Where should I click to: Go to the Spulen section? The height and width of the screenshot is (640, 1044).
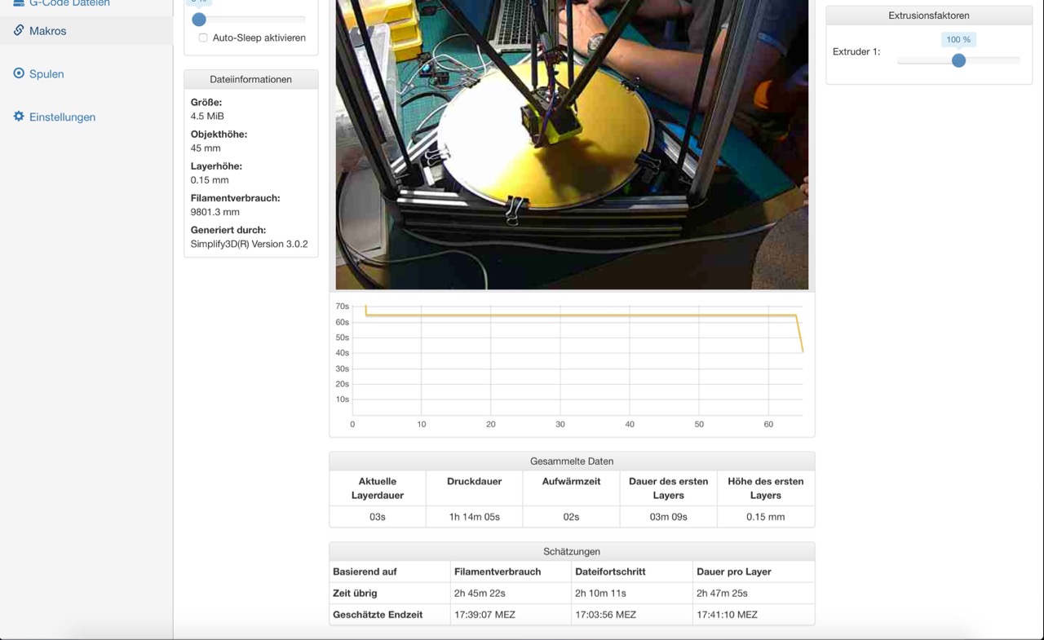(46, 74)
